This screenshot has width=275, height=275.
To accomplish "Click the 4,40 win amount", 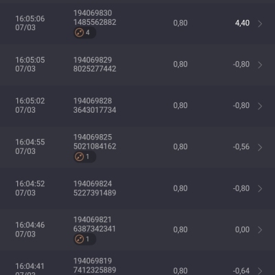I will coord(242,23).
